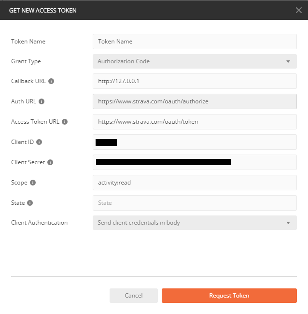Click the State info icon

pyautogui.click(x=30, y=203)
